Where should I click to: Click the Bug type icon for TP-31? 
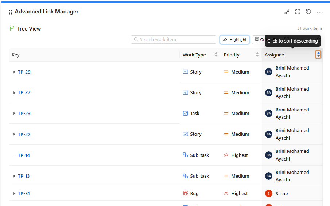(x=185, y=193)
